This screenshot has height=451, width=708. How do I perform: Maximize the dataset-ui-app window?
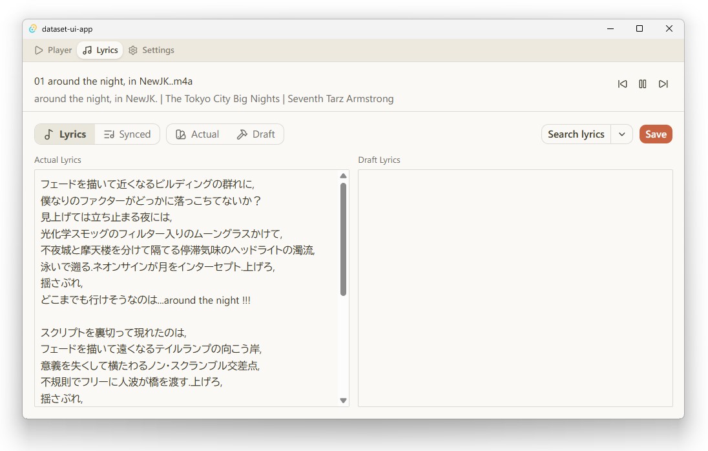(640, 29)
